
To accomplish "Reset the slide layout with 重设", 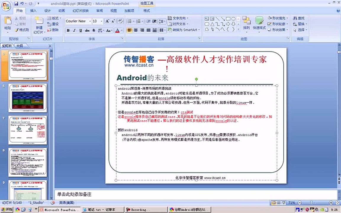I will (53, 24).
